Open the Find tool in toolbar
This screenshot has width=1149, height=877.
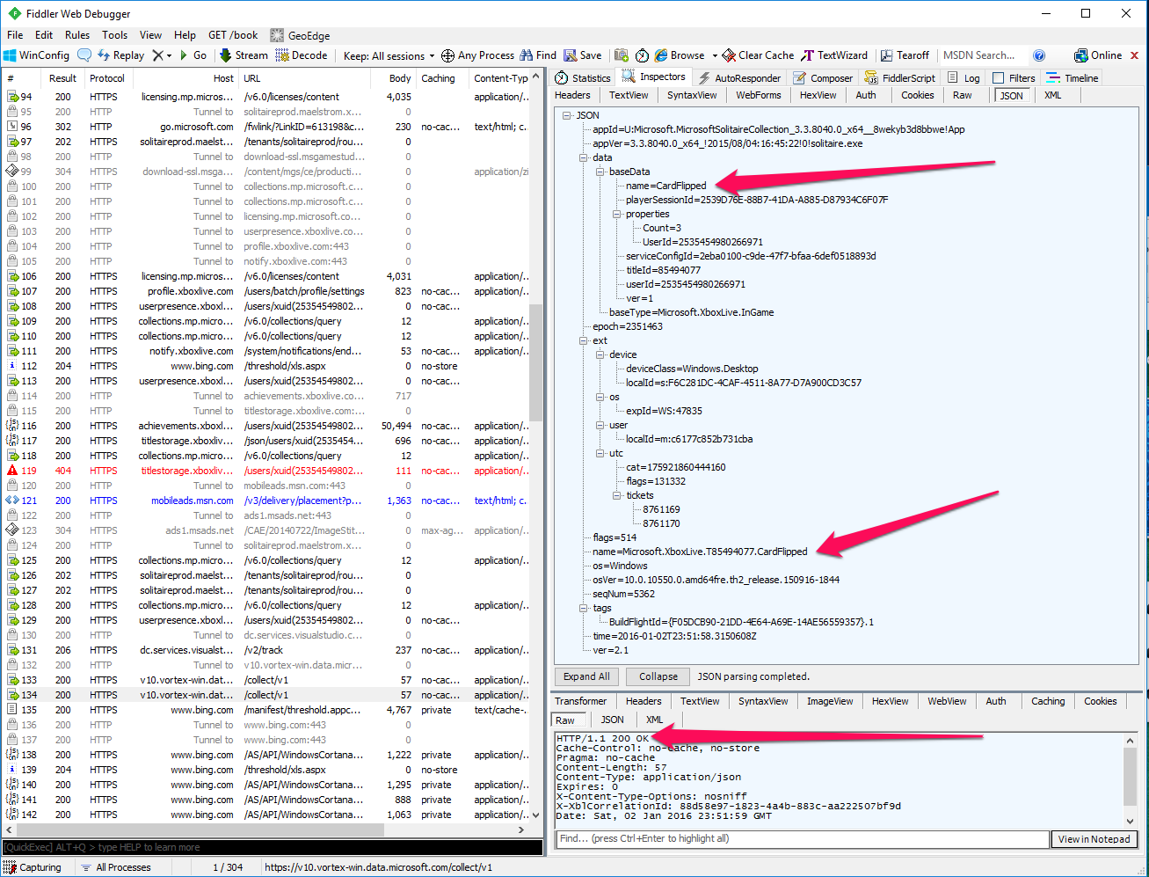[x=538, y=55]
